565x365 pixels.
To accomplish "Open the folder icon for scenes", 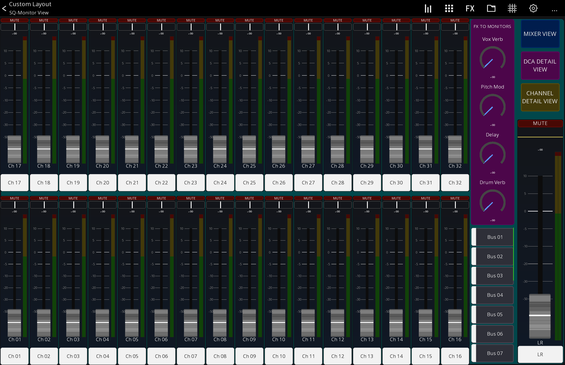I will tap(491, 9).
